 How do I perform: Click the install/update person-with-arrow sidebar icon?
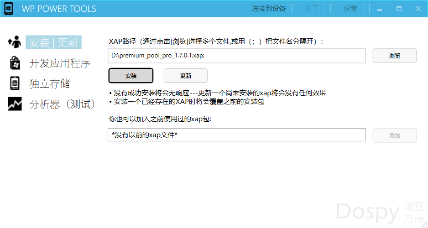tap(15, 42)
